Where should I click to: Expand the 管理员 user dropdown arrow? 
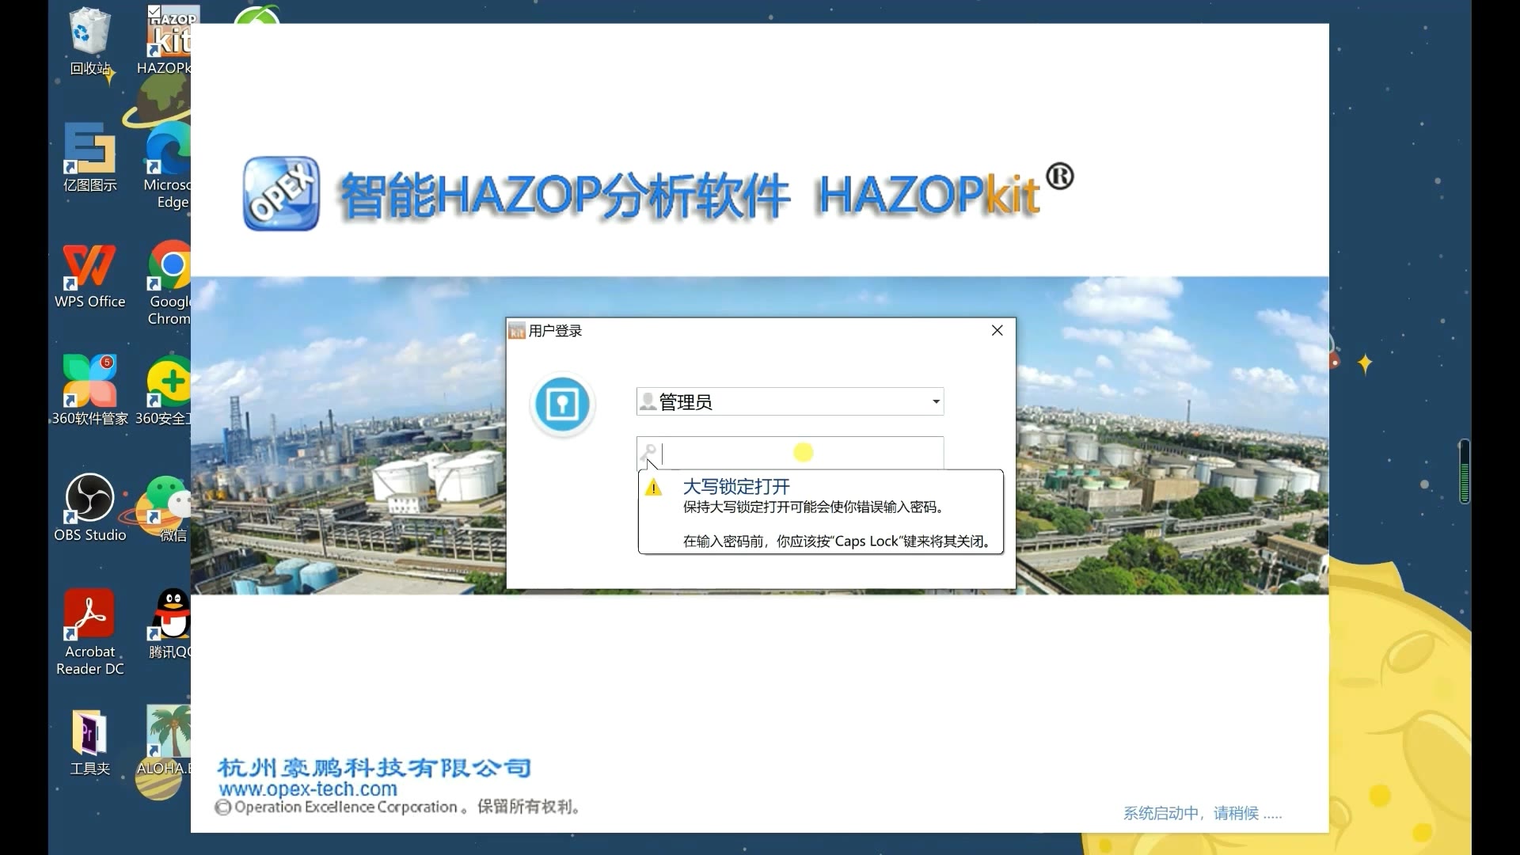(x=936, y=401)
